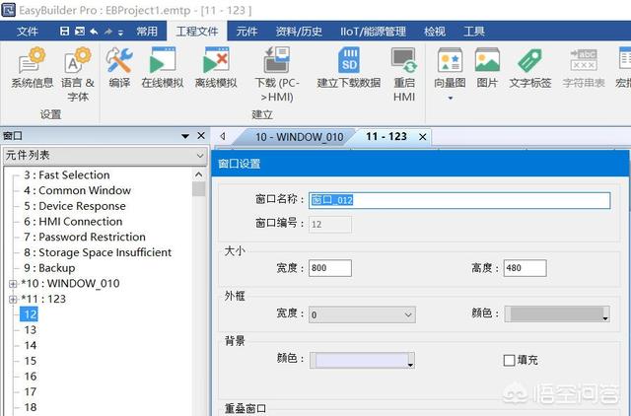Select window 15 in the list
This screenshot has height=416, width=631.
tap(31, 361)
